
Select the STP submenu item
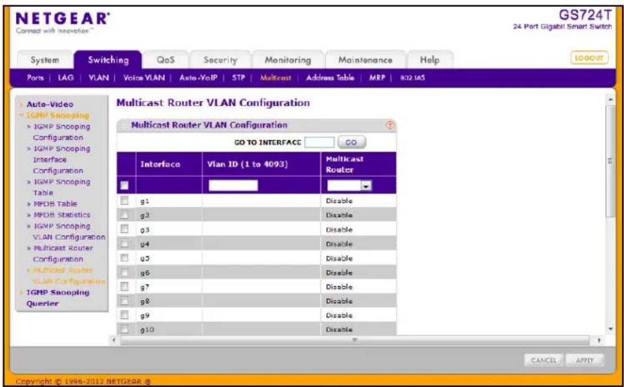[238, 78]
